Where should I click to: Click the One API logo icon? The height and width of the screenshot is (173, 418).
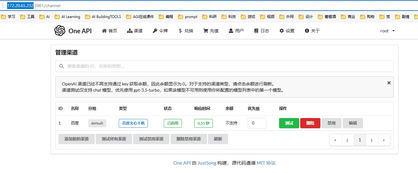pyautogui.click(x=60, y=31)
